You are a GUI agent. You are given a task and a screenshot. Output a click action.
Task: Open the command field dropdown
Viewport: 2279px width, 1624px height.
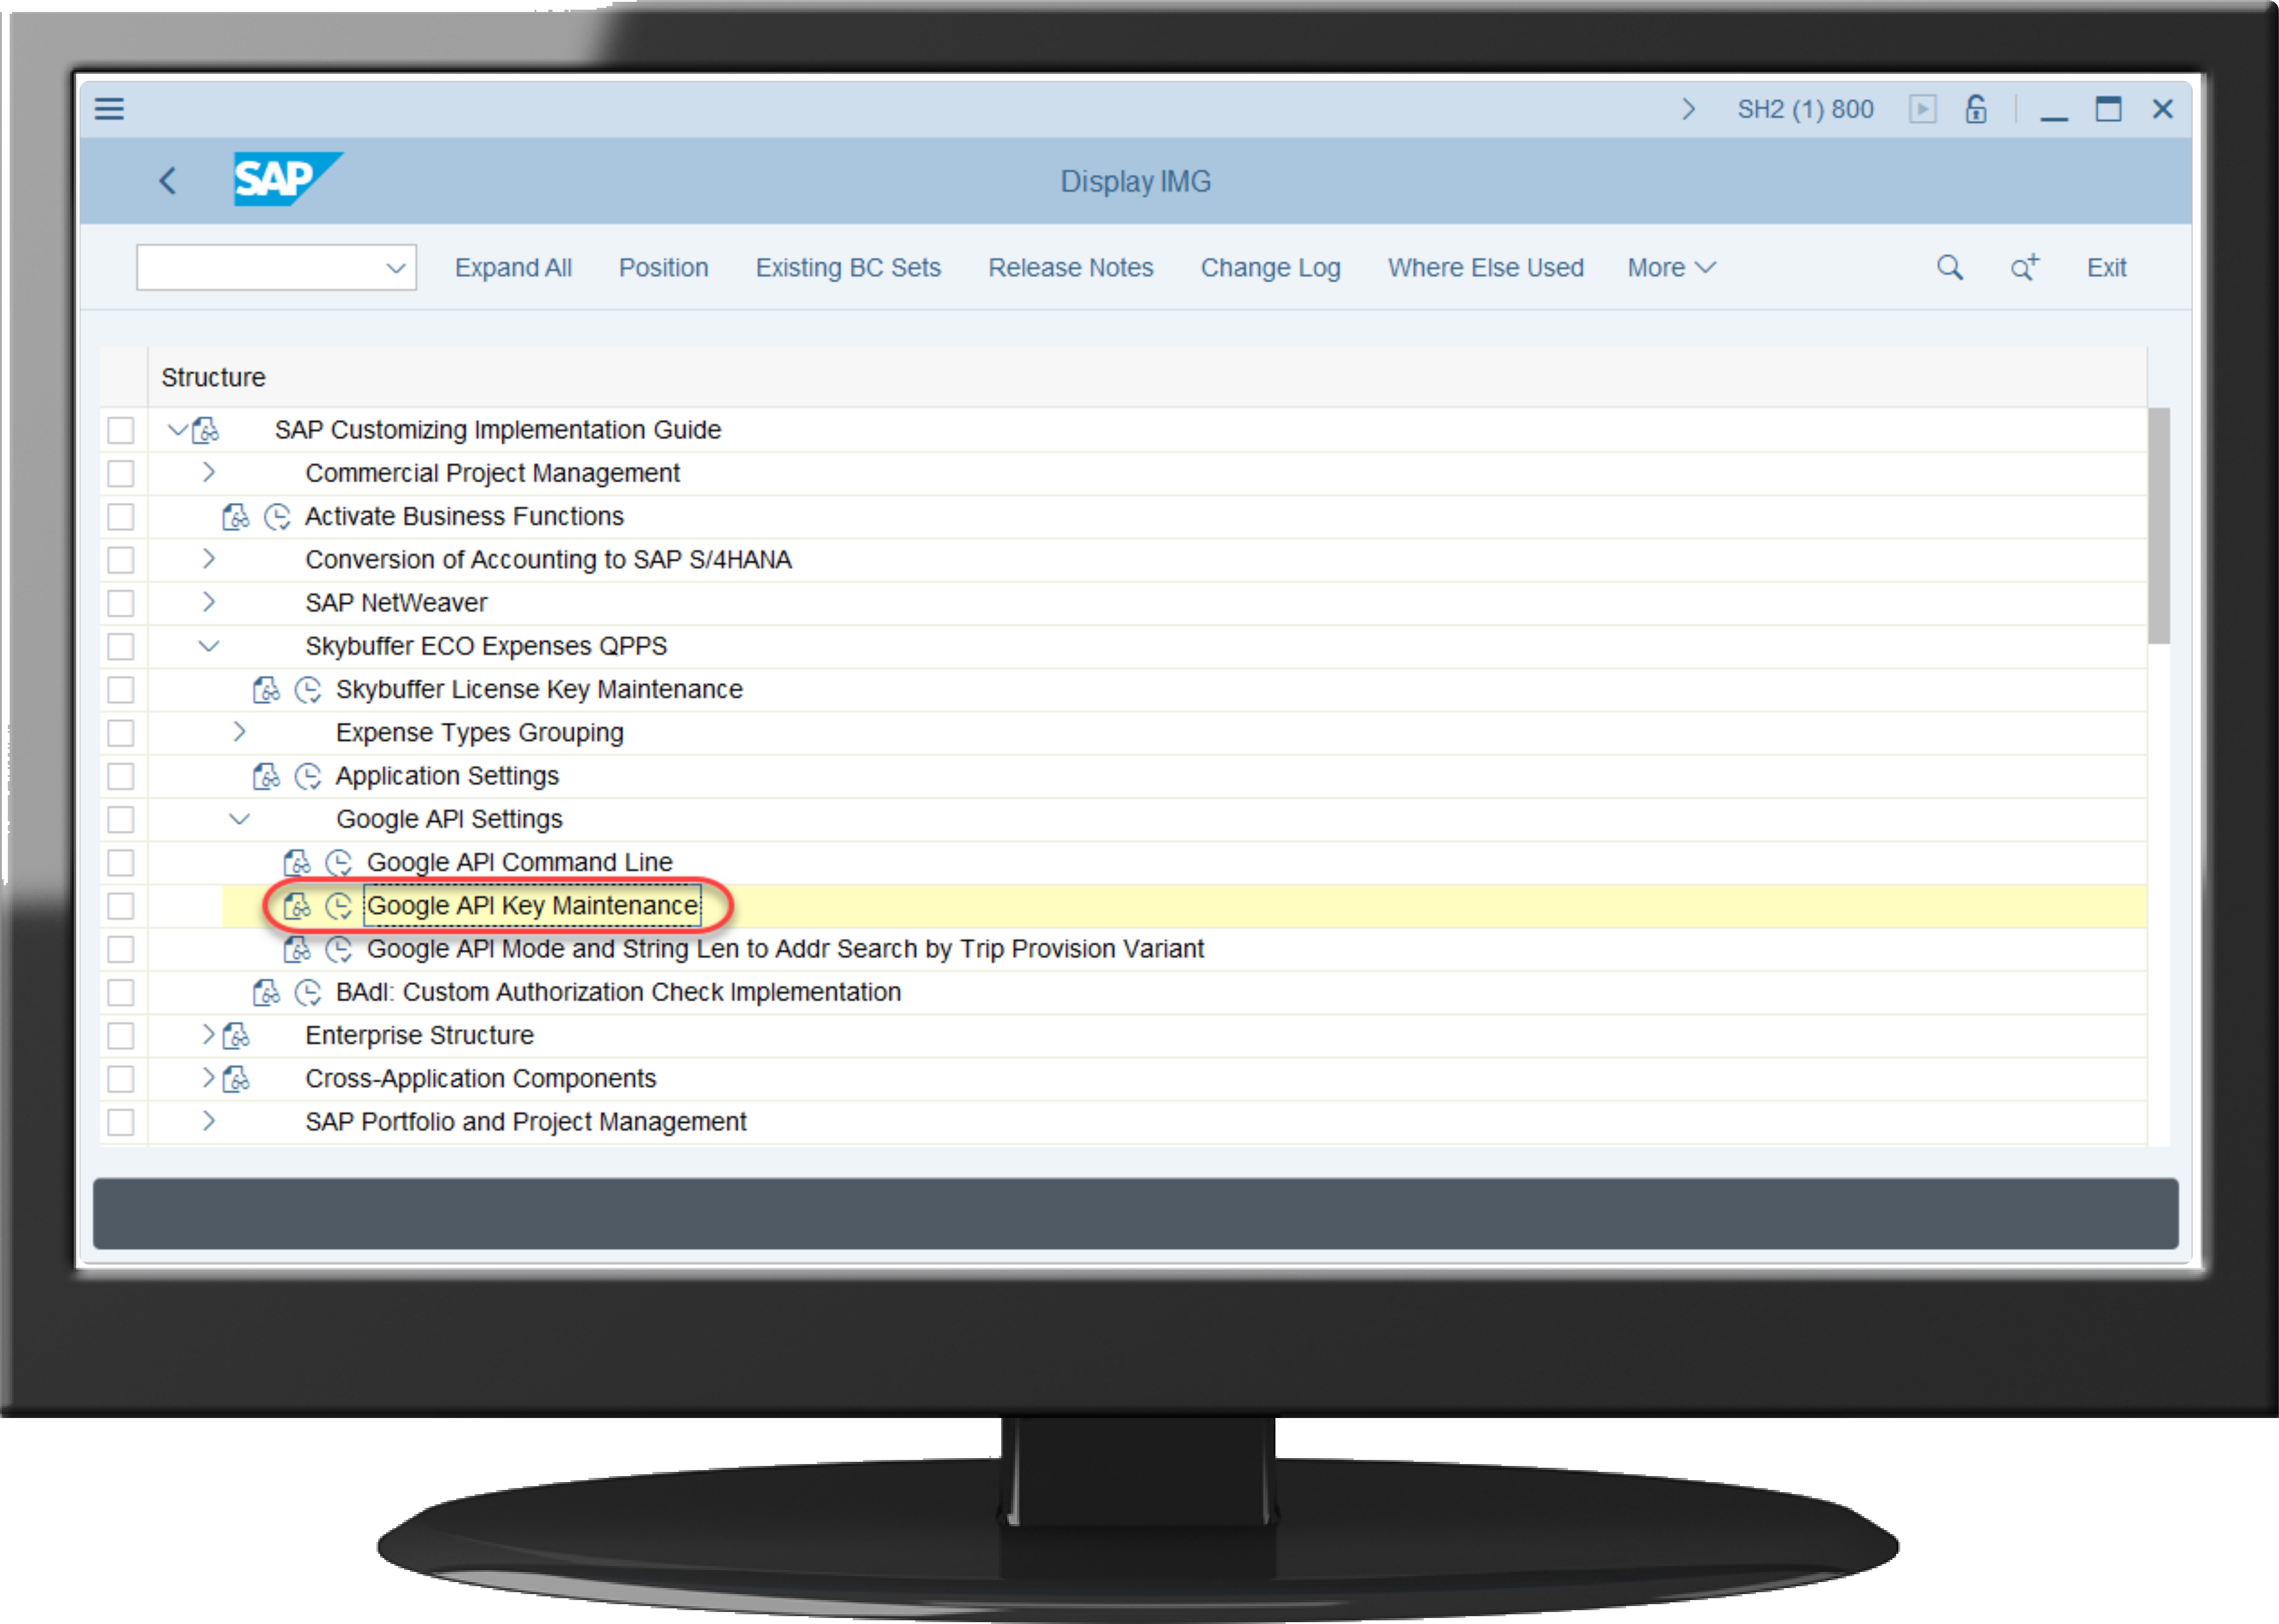pos(396,268)
